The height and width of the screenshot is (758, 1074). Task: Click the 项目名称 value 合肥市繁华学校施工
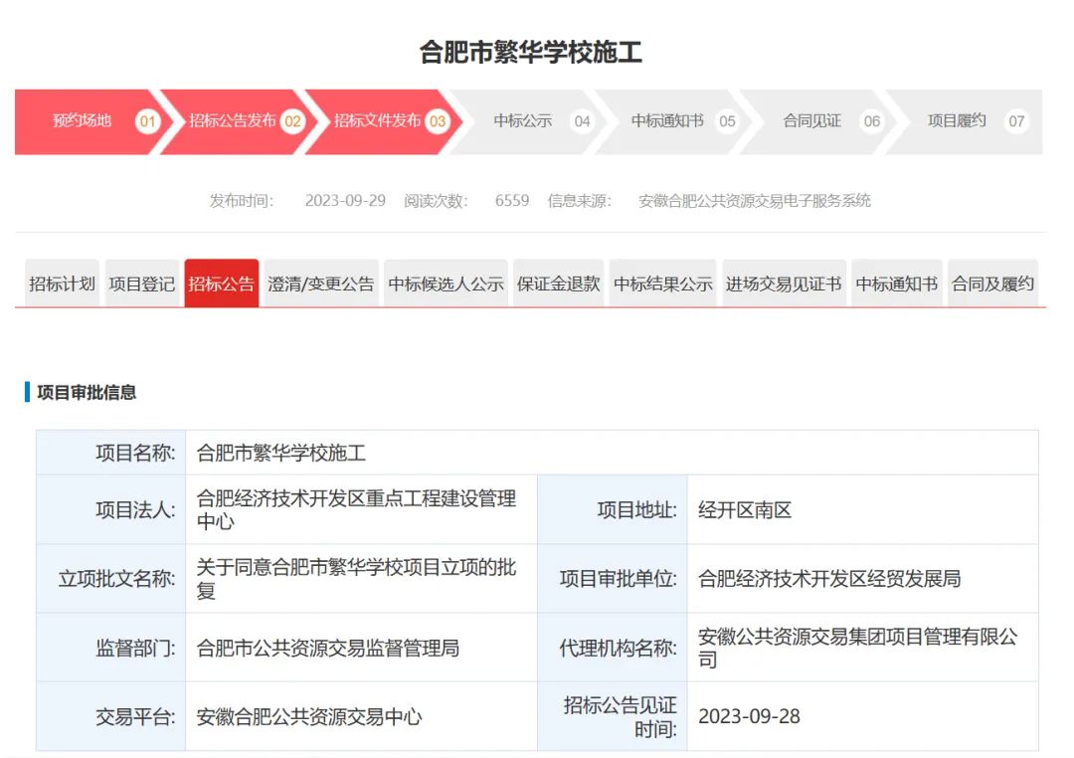coord(612,453)
